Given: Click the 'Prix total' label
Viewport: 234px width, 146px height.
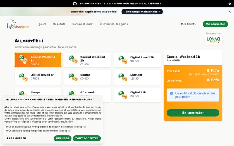Looking at the screenshot, I should [173, 71].
